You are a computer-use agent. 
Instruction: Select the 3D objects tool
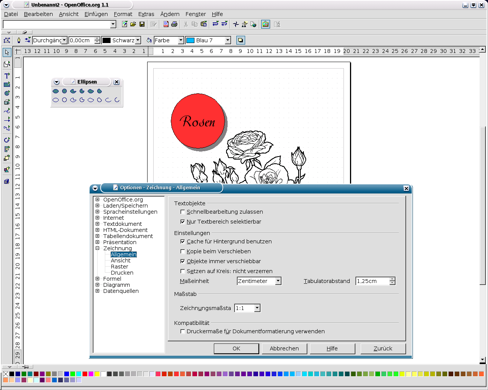pos(7,102)
